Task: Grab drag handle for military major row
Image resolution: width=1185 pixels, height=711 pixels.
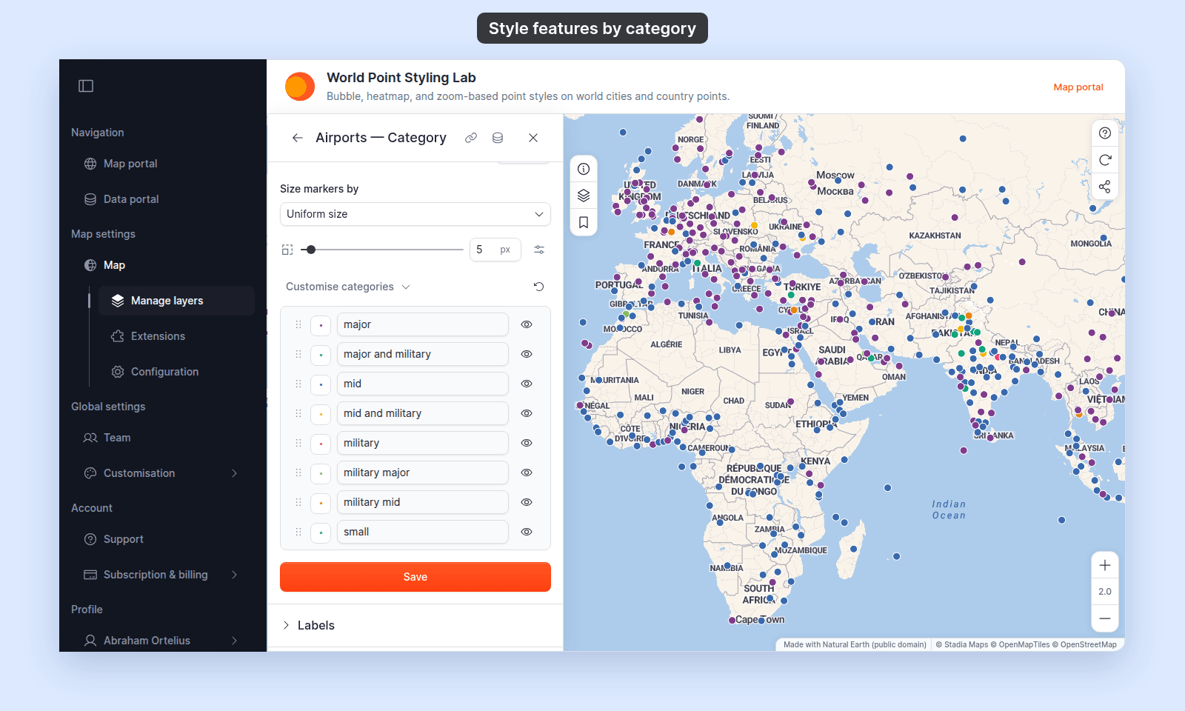Action: [x=298, y=473]
